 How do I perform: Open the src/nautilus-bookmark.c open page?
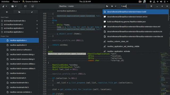click(14, 25)
